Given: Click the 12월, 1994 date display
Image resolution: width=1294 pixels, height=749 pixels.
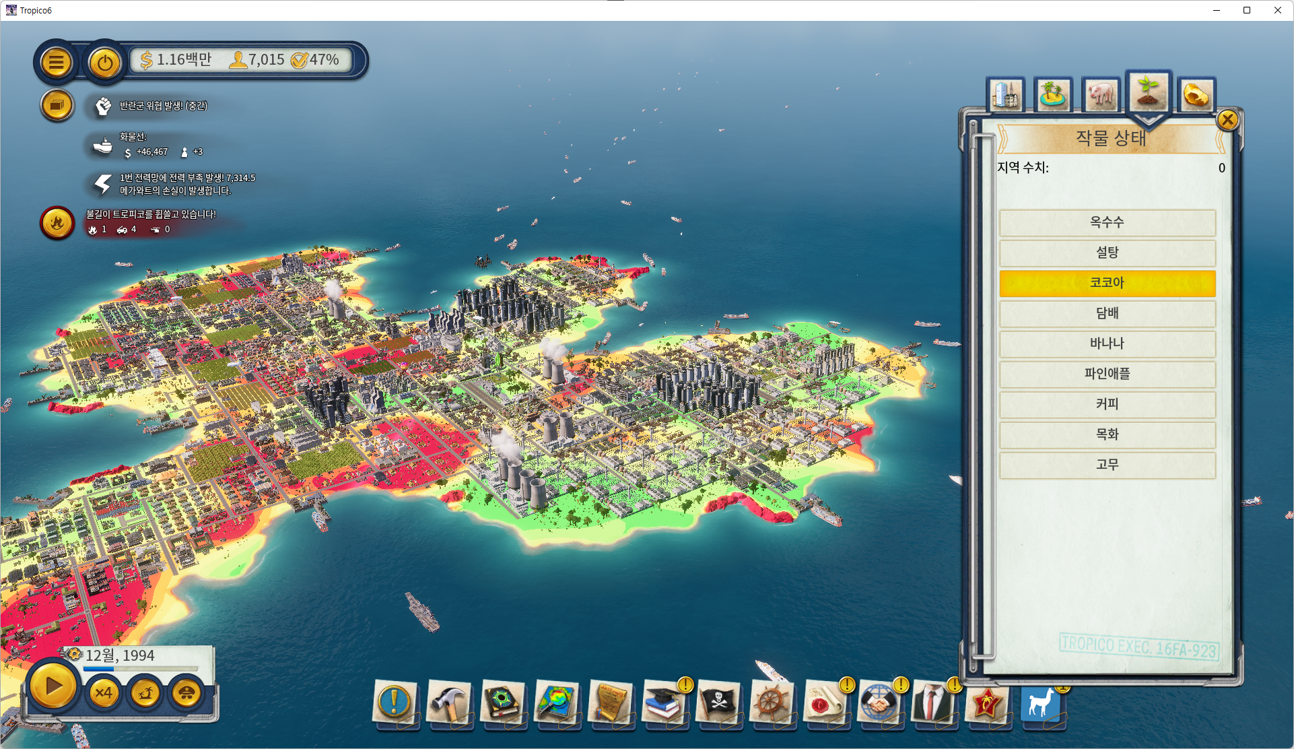Looking at the screenshot, I should coord(120,655).
